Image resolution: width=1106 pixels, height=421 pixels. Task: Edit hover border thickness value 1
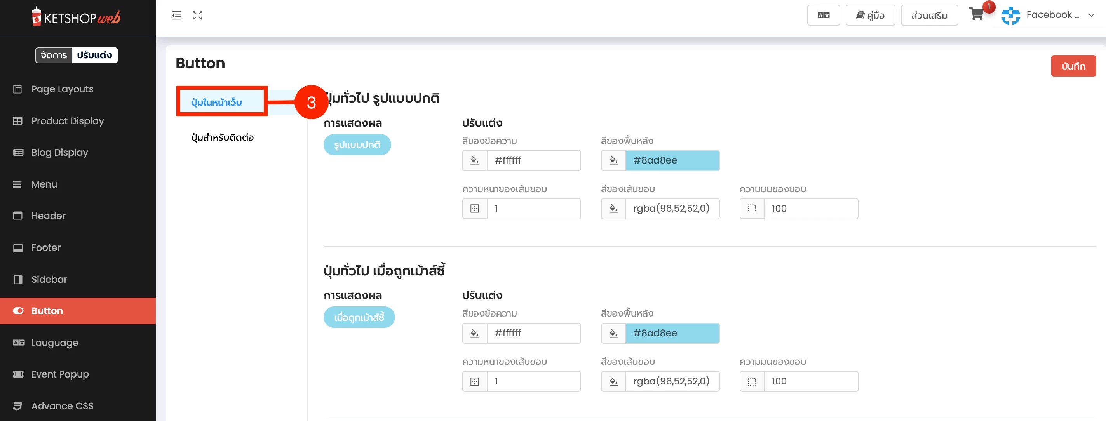tap(533, 381)
